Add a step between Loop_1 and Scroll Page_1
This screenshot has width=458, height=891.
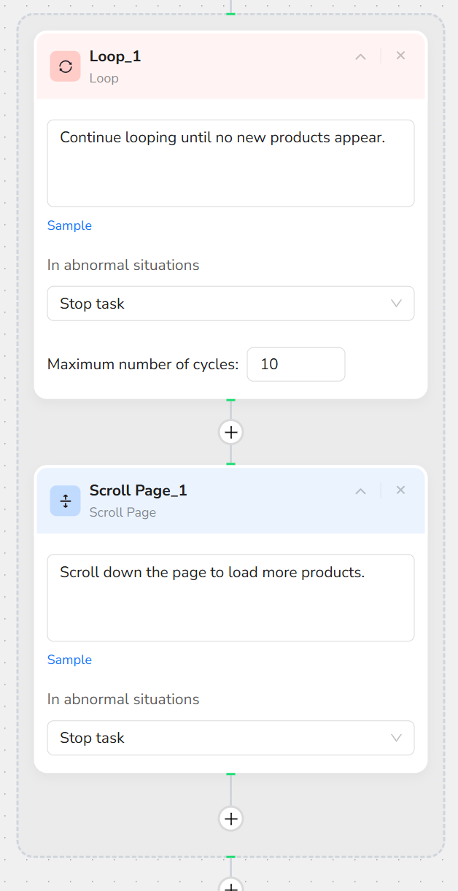[x=230, y=432]
